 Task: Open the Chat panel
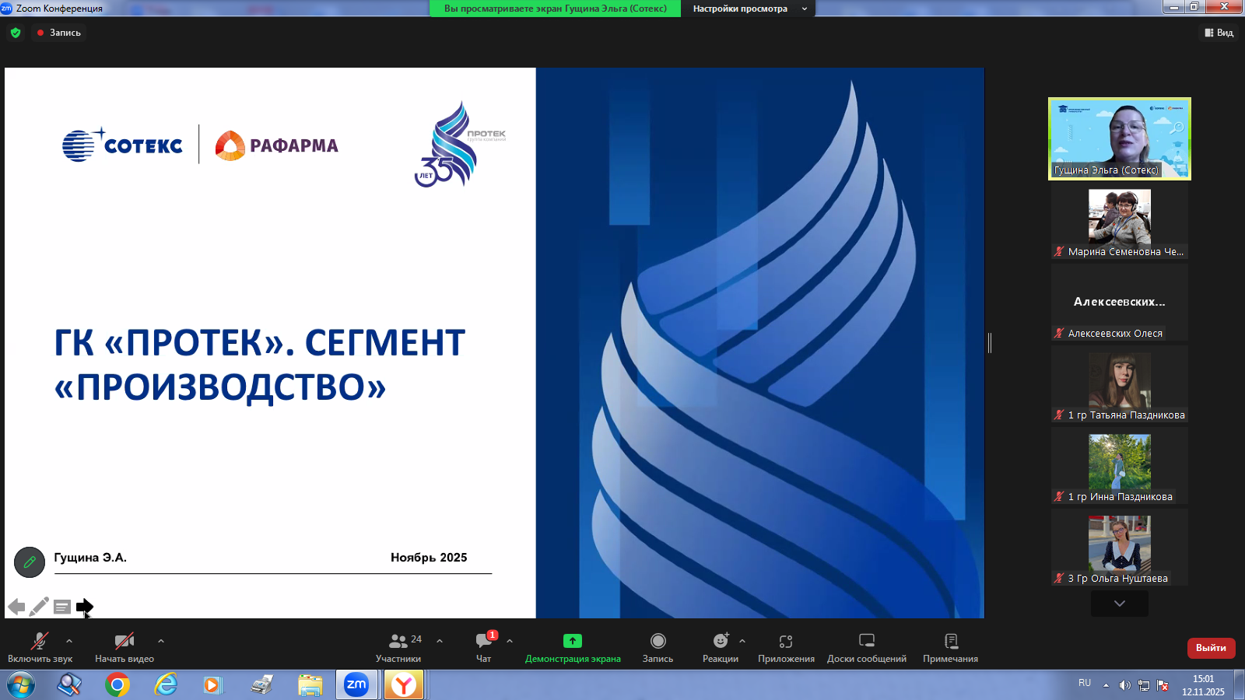(483, 641)
